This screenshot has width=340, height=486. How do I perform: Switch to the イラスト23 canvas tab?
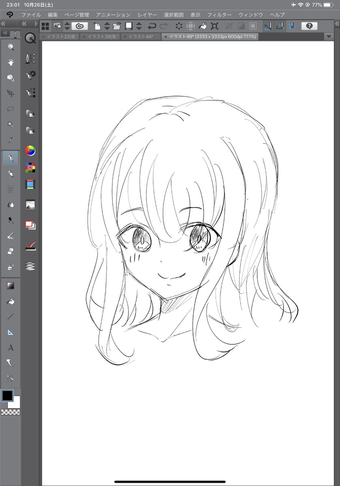(60, 36)
